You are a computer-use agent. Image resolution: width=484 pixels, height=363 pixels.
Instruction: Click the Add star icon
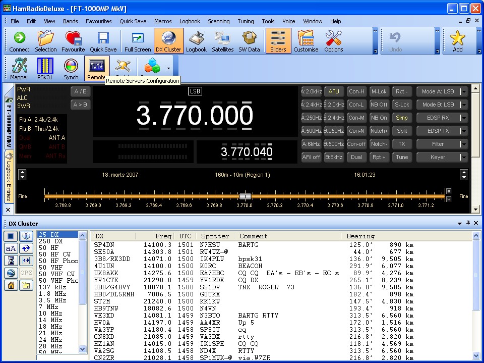coord(457,41)
